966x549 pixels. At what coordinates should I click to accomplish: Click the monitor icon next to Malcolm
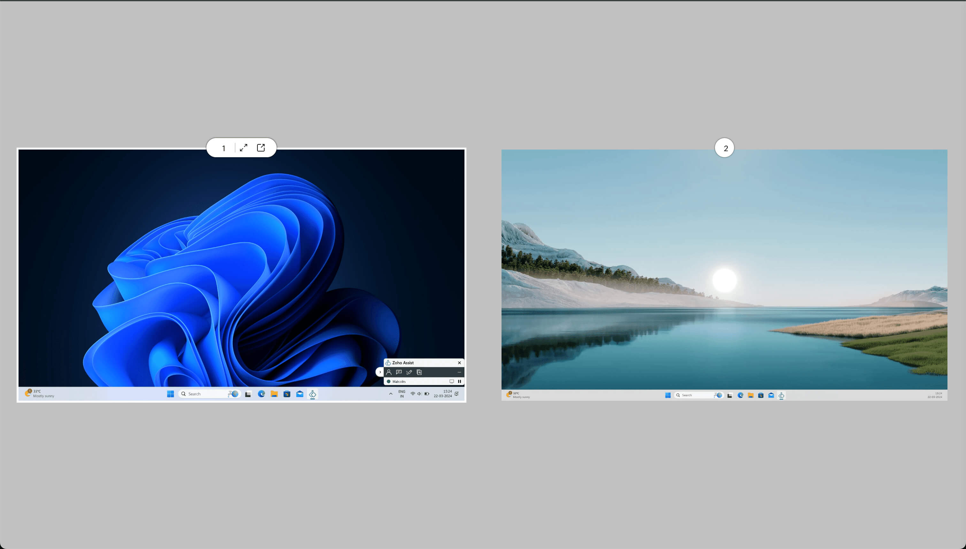[x=451, y=382]
